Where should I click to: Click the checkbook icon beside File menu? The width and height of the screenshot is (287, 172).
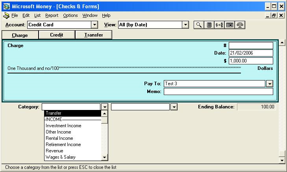pyautogui.click(x=6, y=16)
